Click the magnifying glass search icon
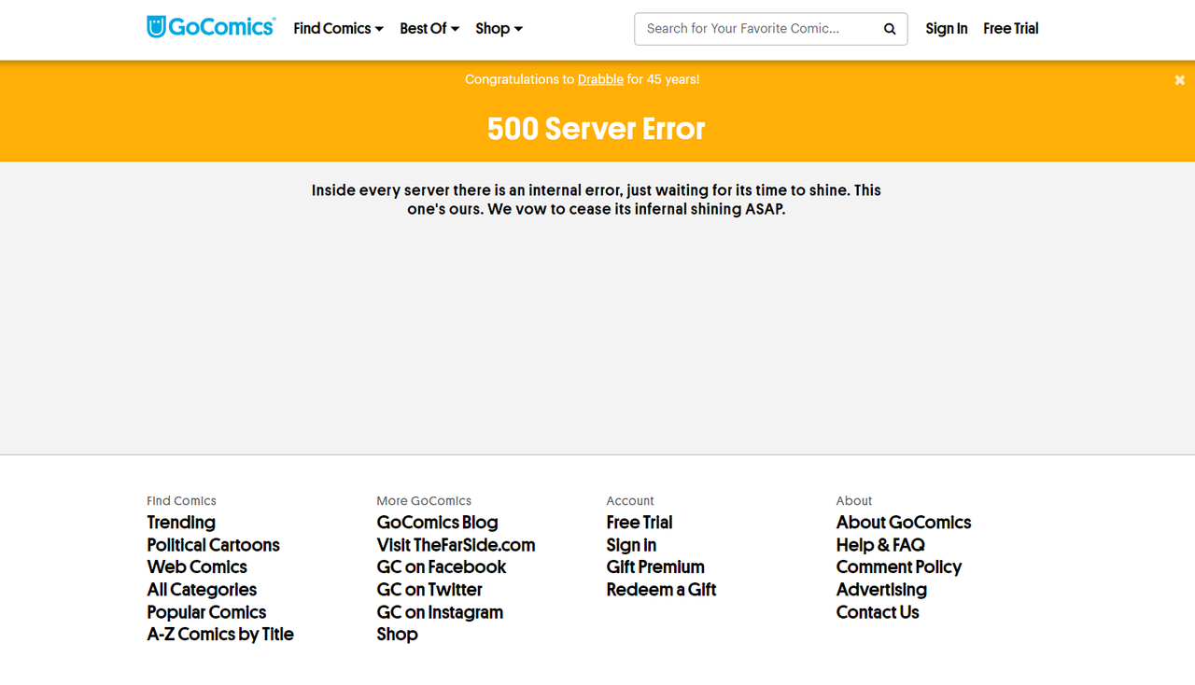 (890, 29)
